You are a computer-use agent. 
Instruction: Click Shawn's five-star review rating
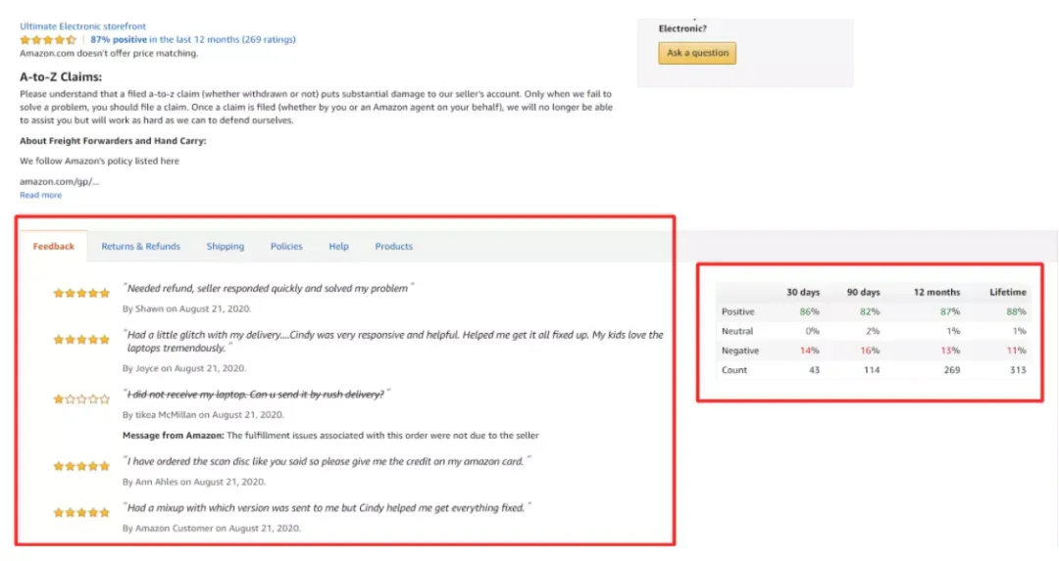[x=81, y=294]
